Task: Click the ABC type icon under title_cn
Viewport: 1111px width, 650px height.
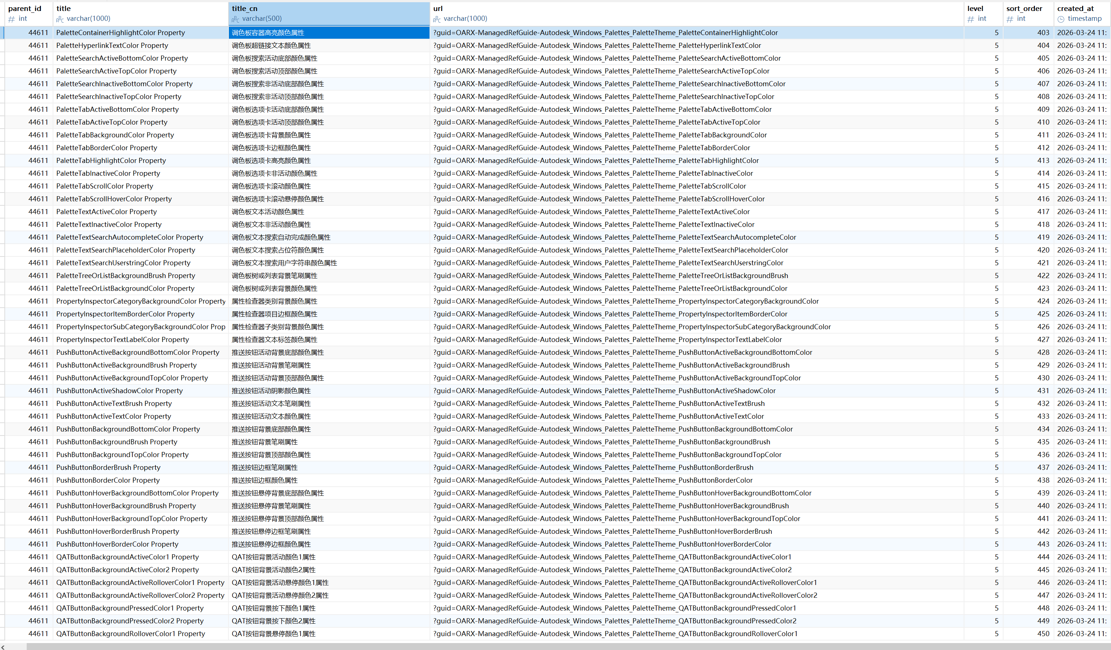Action: click(x=235, y=19)
